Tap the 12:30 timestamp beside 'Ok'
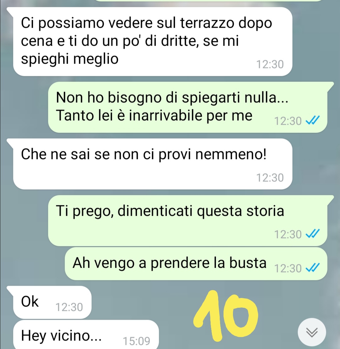Image resolution: width=340 pixels, height=349 pixels. tap(69, 307)
